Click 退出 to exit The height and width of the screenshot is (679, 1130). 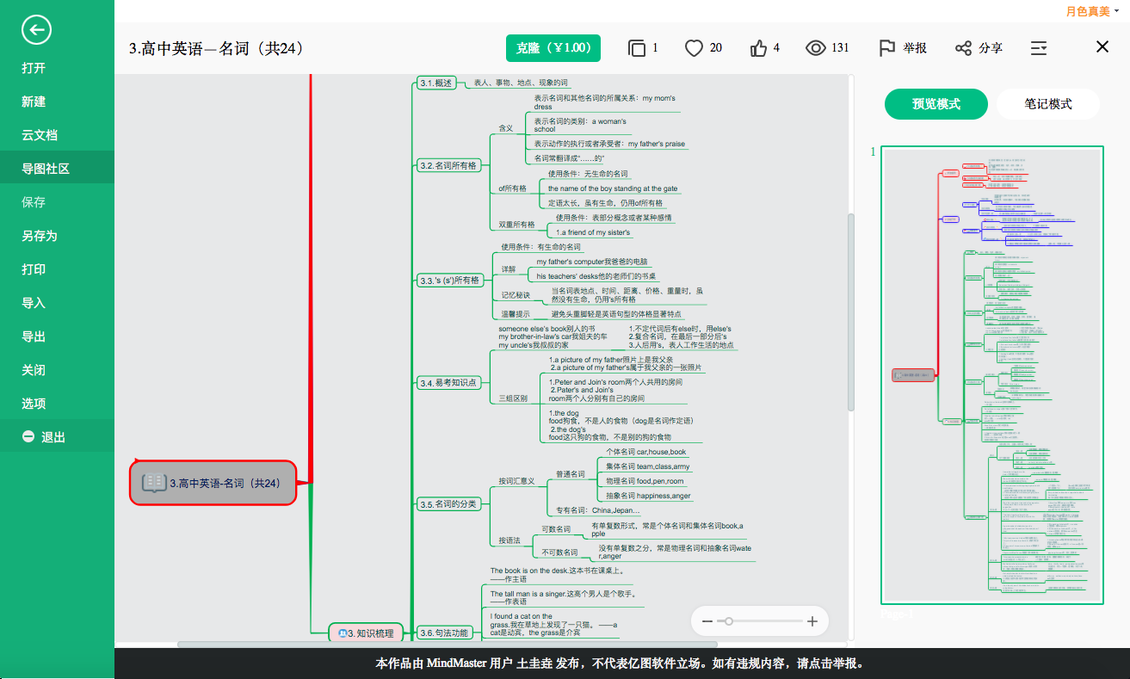click(x=57, y=437)
